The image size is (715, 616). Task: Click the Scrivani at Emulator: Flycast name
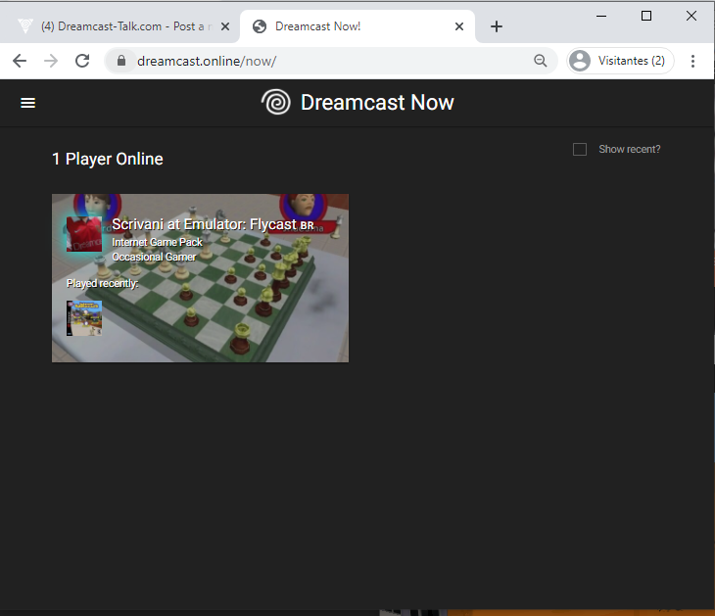click(205, 224)
